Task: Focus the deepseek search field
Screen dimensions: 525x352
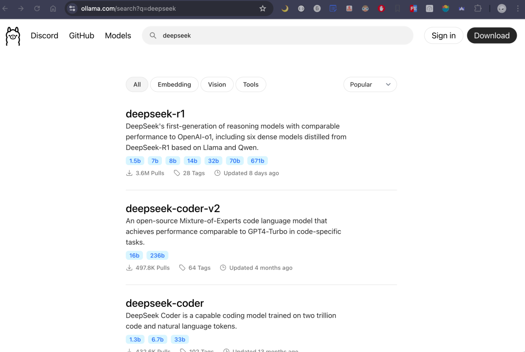Action: [278, 35]
